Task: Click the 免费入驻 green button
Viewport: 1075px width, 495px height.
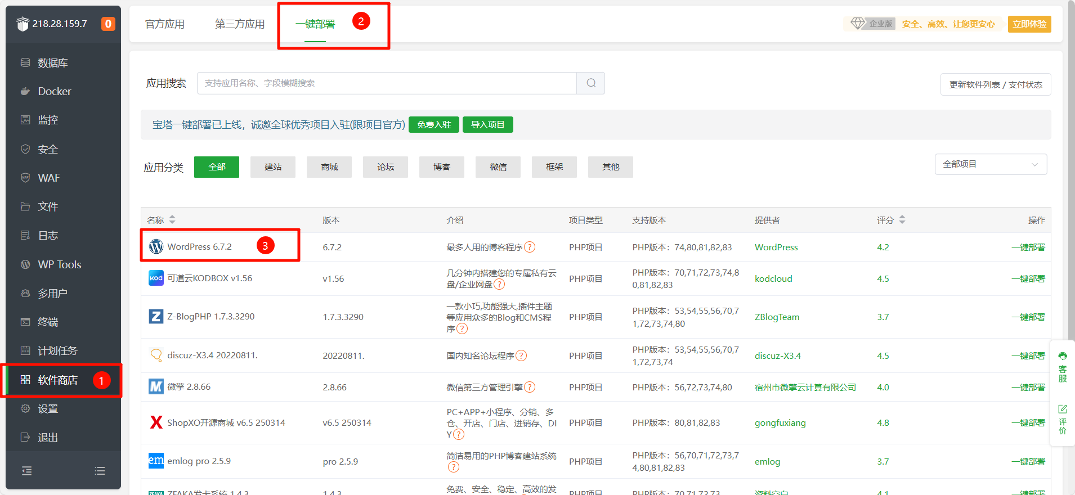Action: [434, 125]
